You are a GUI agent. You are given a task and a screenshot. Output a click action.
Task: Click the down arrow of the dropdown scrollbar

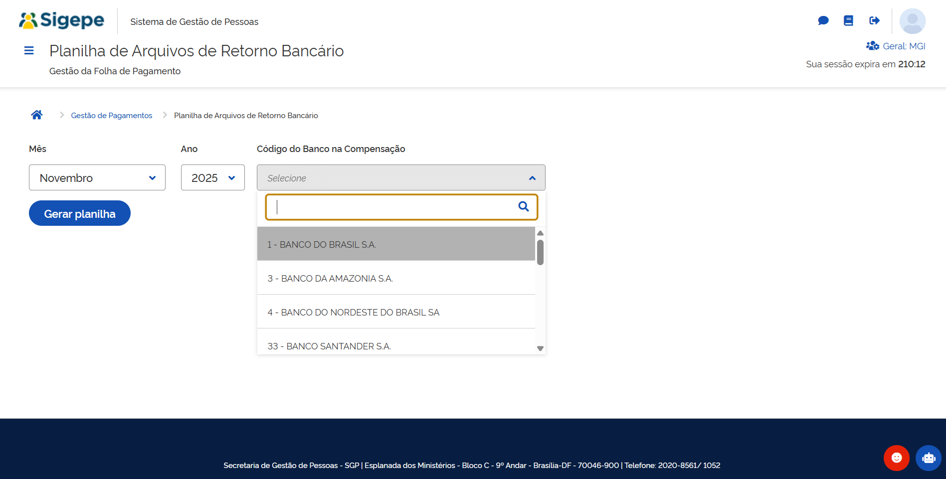[540, 348]
